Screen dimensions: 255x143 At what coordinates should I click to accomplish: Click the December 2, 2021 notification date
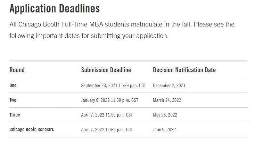pos(169,86)
